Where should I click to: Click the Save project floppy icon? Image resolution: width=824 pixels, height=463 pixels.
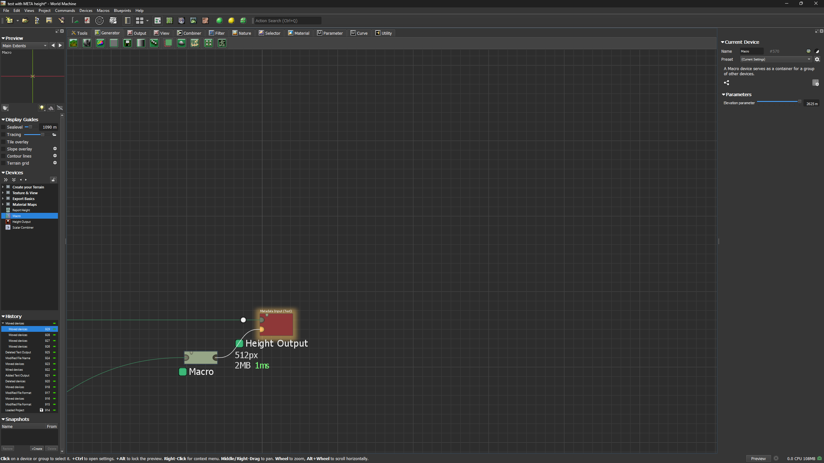[x=49, y=21]
